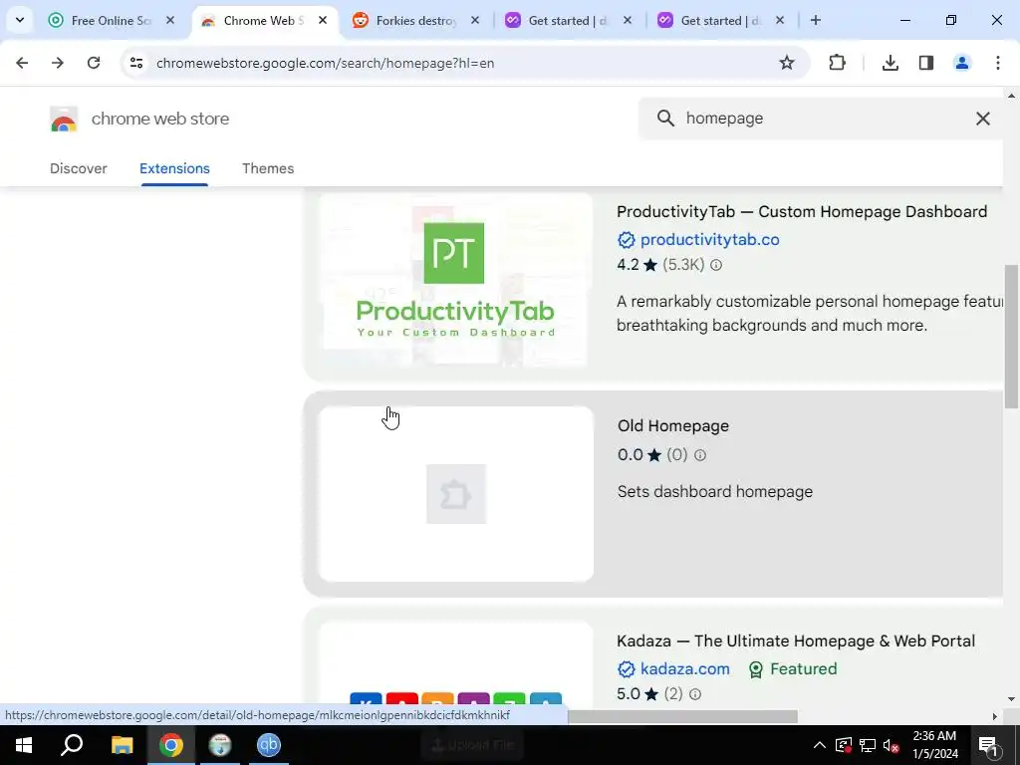Viewport: 1020px width, 765px height.
Task: Close the Chrome Web Store tab
Action: pyautogui.click(x=323, y=21)
